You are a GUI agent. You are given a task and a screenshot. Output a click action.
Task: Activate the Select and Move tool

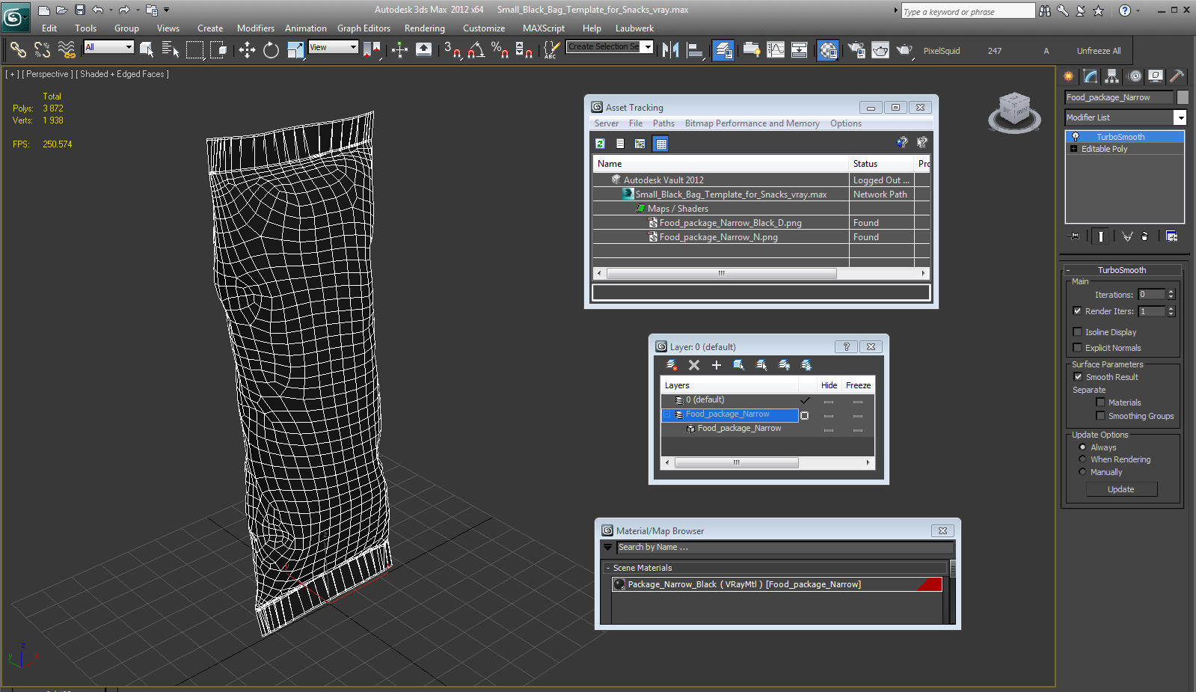[247, 50]
